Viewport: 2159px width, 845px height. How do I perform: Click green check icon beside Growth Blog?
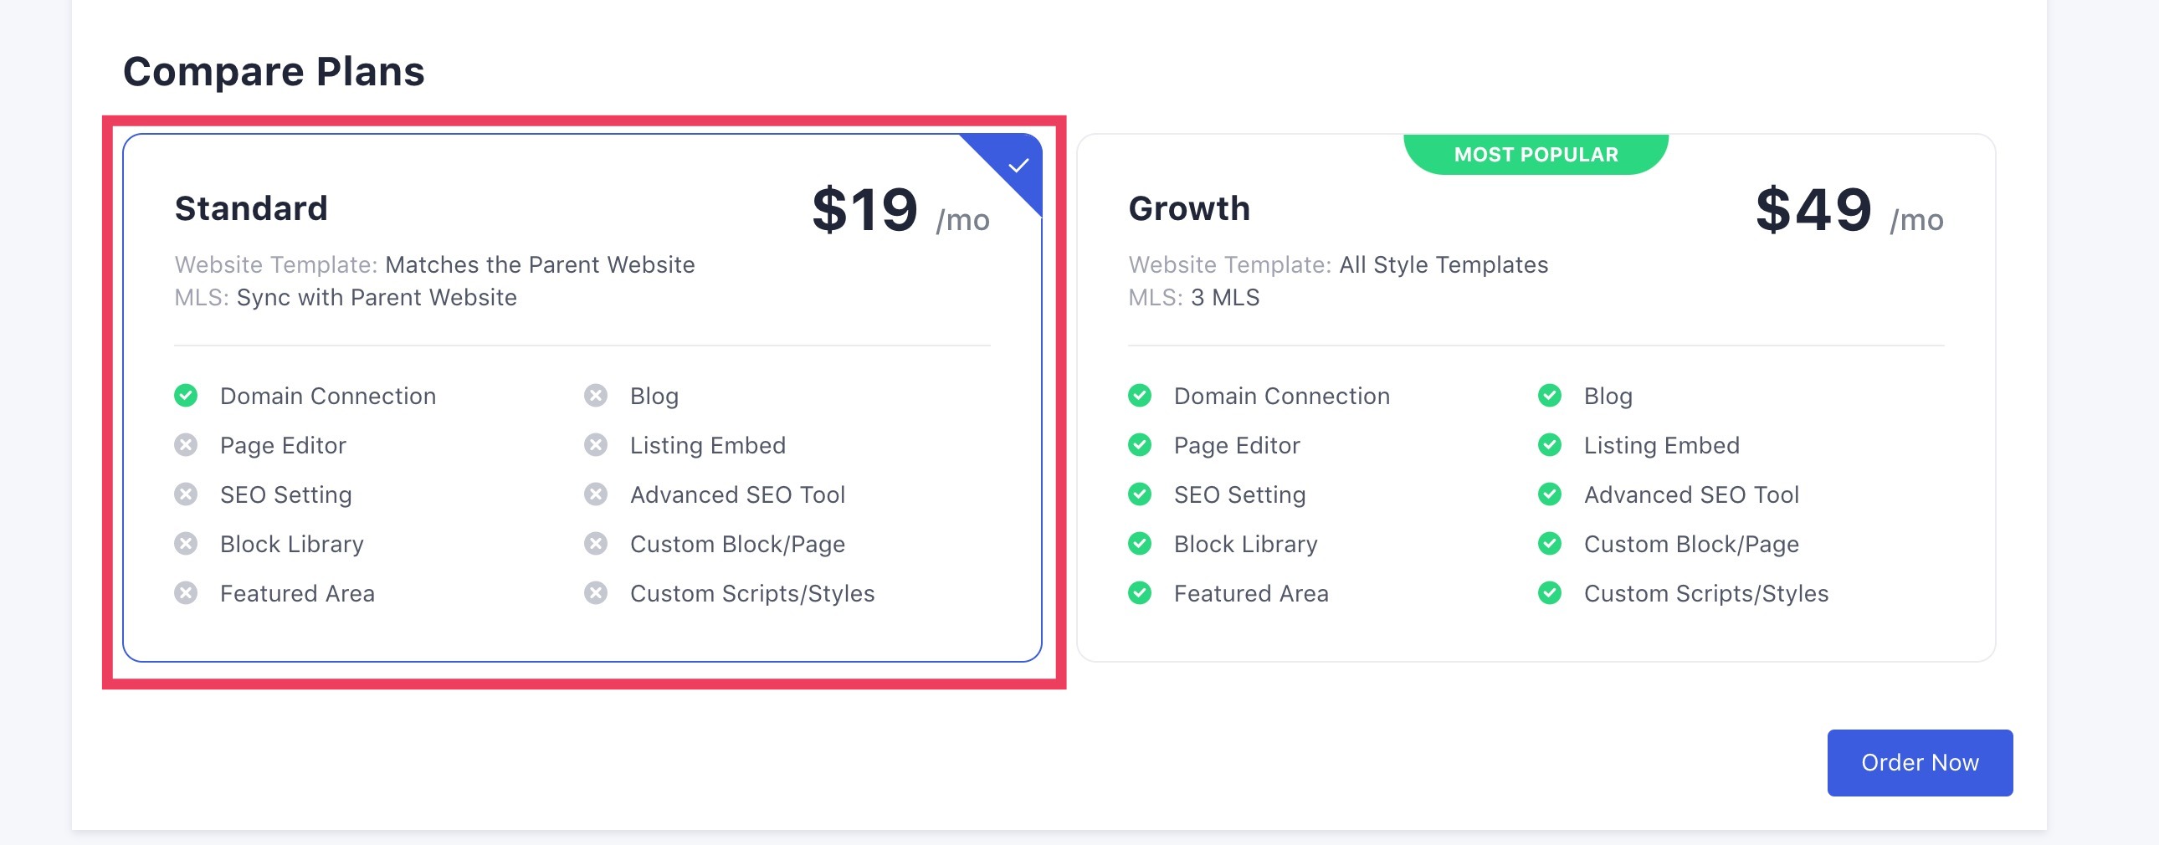pos(1550,395)
